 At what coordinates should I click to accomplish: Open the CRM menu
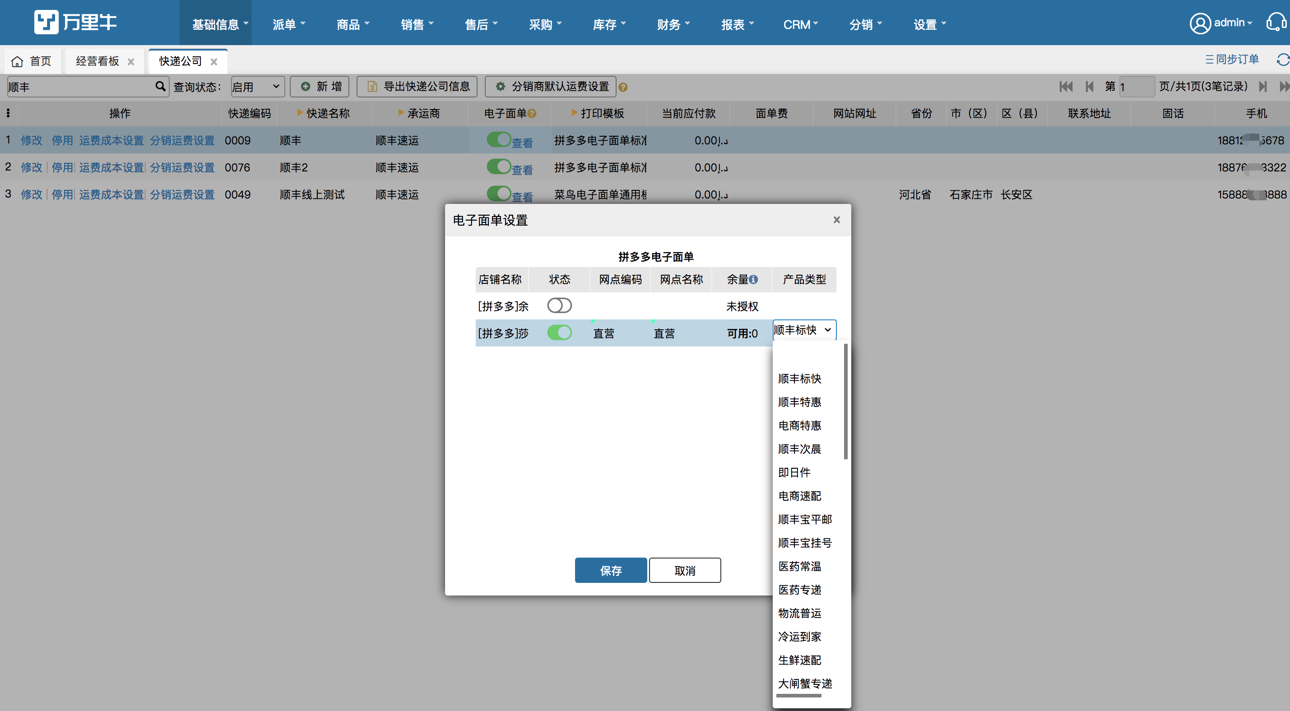(801, 24)
